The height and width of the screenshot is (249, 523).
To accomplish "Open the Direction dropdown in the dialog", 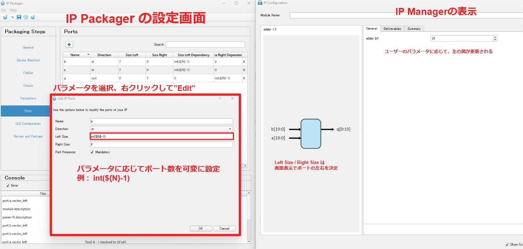I will (x=162, y=129).
